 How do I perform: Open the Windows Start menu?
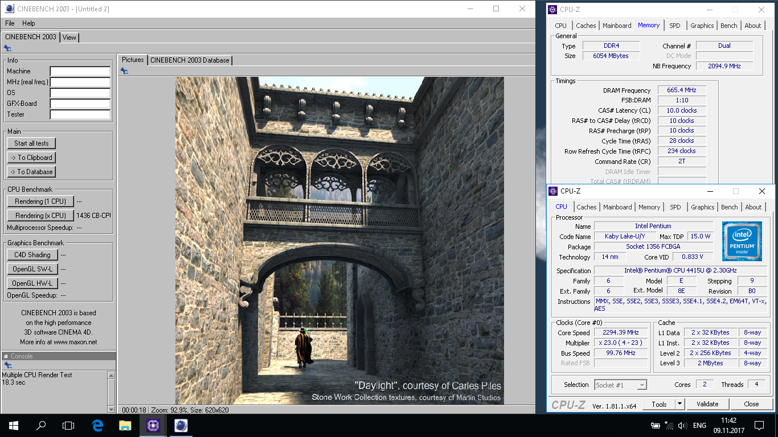tap(13, 425)
